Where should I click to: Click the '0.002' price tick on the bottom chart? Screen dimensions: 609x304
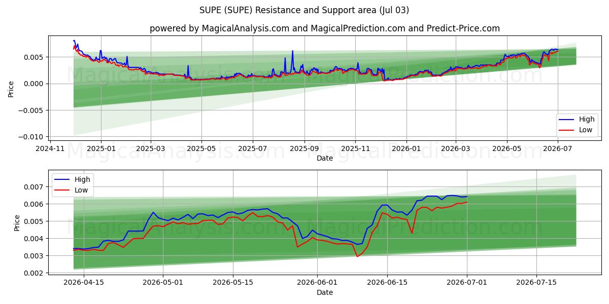coord(35,273)
